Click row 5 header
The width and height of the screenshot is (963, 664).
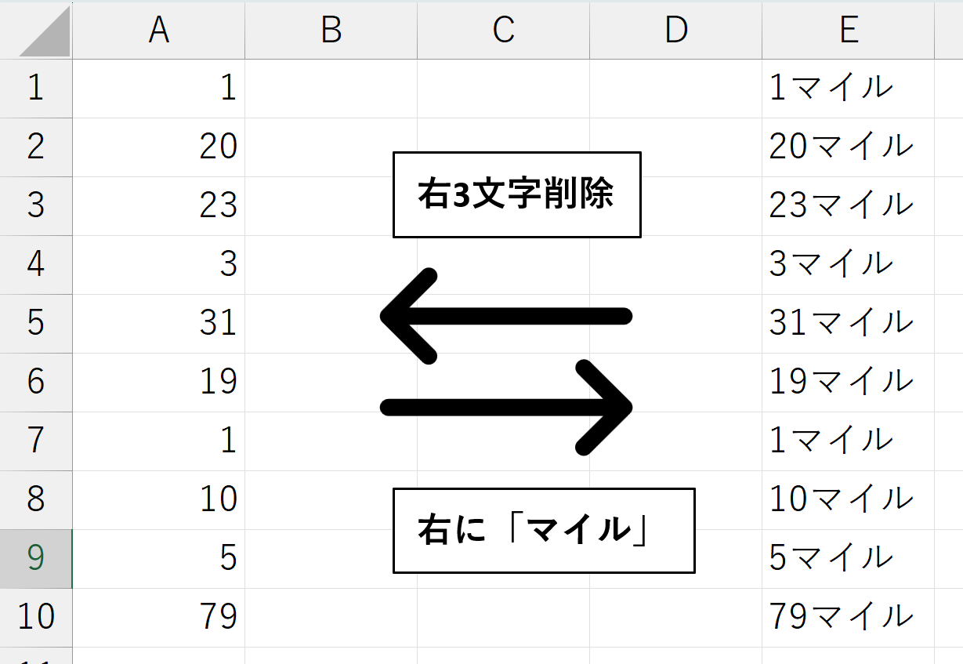click(x=35, y=323)
